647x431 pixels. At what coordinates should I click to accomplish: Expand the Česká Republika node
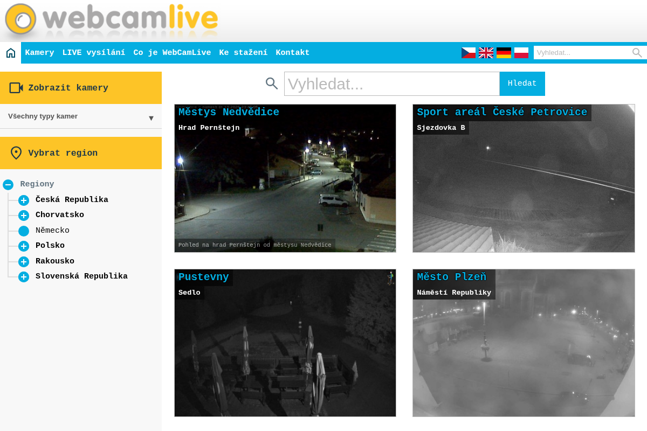point(24,200)
